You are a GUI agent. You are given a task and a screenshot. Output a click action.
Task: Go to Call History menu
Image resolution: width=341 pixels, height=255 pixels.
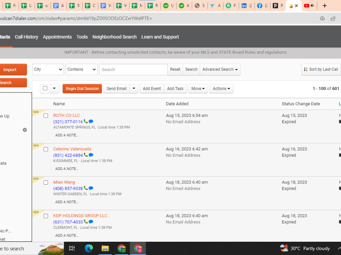pos(27,37)
